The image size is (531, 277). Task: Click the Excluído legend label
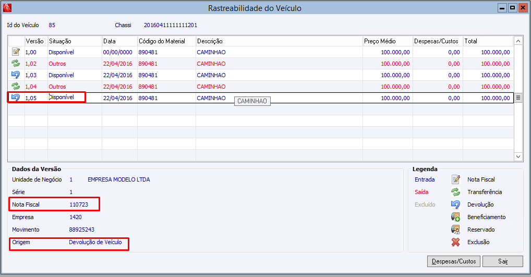click(x=425, y=204)
